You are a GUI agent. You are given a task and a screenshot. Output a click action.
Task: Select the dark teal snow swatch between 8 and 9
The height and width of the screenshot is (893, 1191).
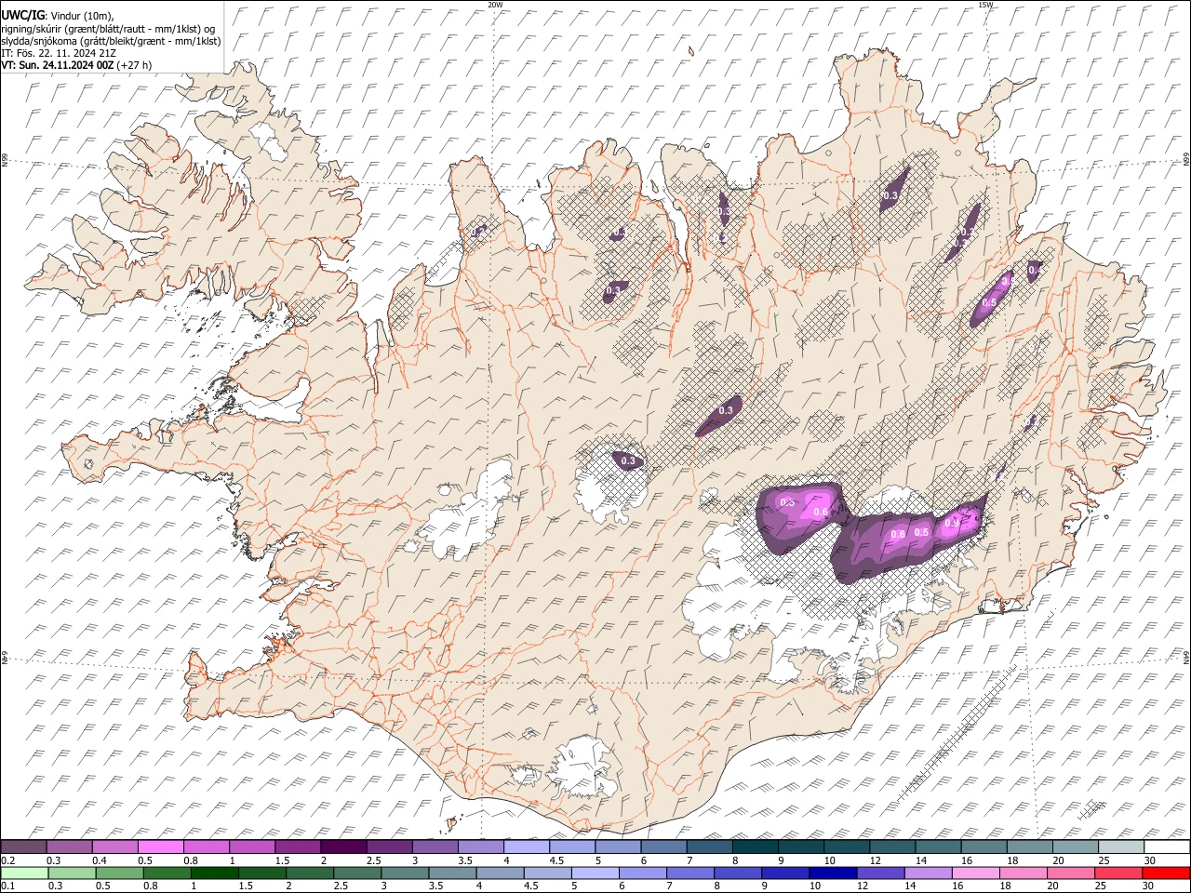(754, 847)
